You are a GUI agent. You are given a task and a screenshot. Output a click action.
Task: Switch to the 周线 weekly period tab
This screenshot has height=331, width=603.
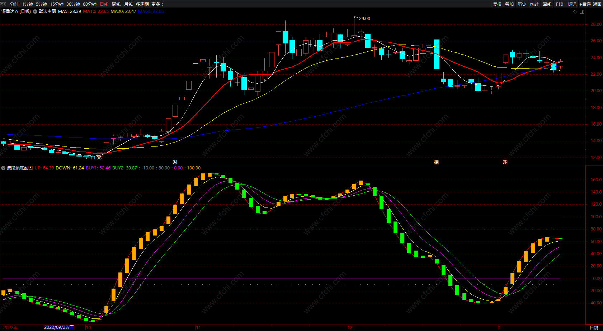[x=116, y=4]
